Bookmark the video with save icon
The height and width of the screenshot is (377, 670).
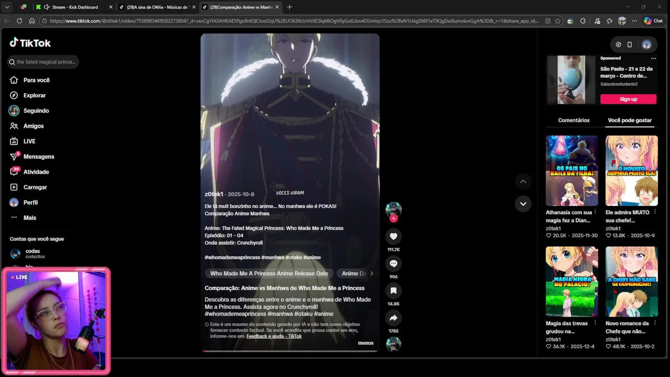[x=394, y=291]
